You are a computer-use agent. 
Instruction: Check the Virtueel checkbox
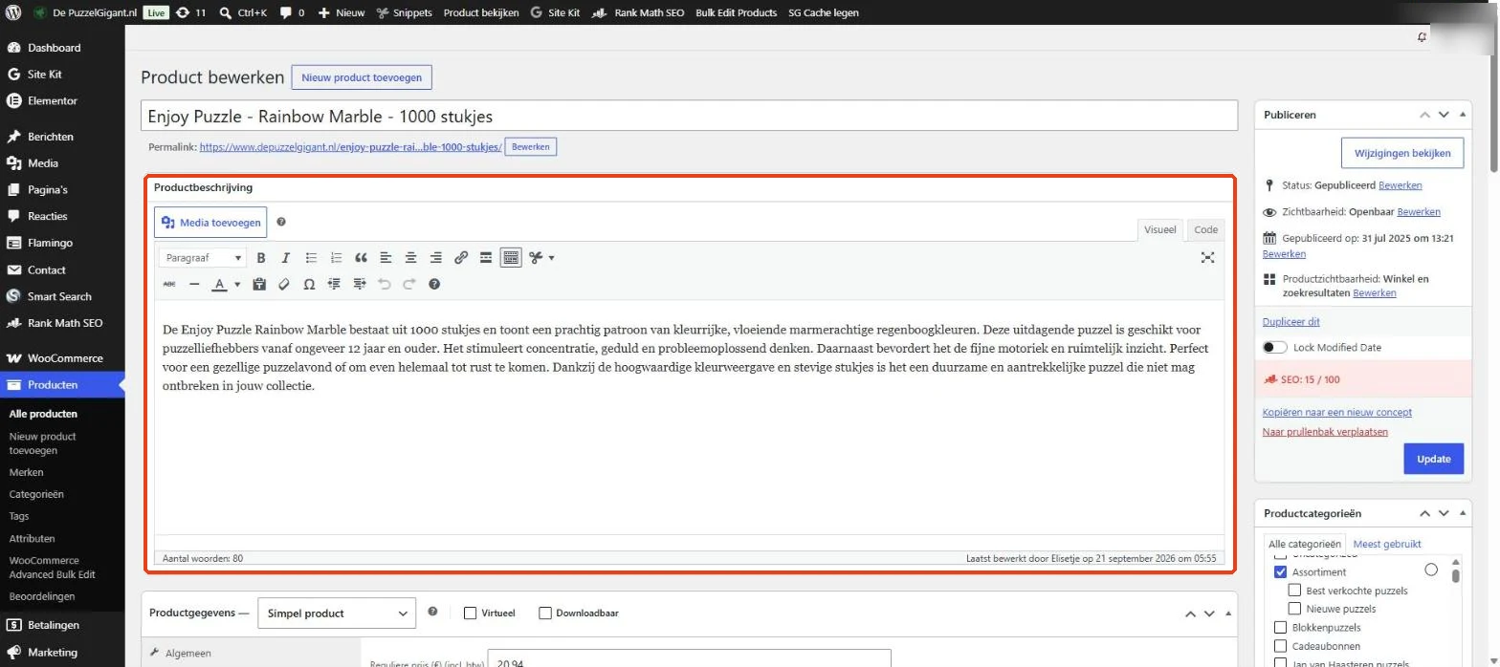pos(470,613)
